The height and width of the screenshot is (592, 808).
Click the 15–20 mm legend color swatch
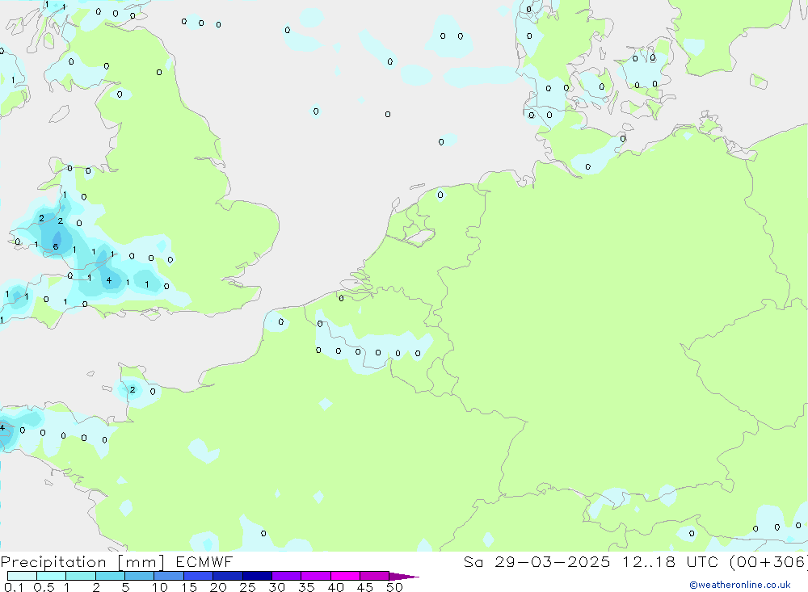(x=199, y=576)
